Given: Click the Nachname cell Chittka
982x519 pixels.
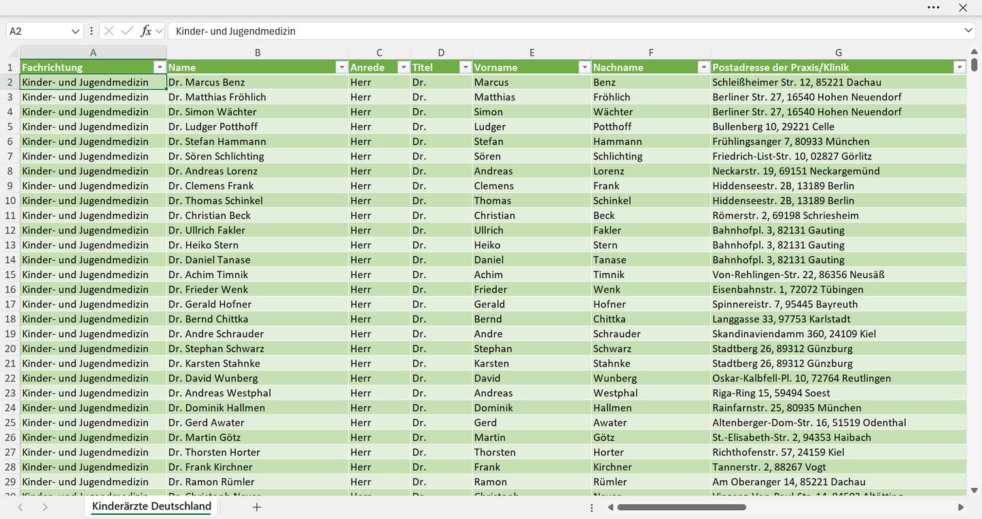Looking at the screenshot, I should pos(651,319).
